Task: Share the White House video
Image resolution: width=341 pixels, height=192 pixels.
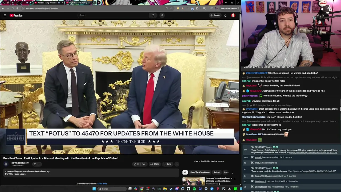Action: pyautogui.click(x=154, y=164)
